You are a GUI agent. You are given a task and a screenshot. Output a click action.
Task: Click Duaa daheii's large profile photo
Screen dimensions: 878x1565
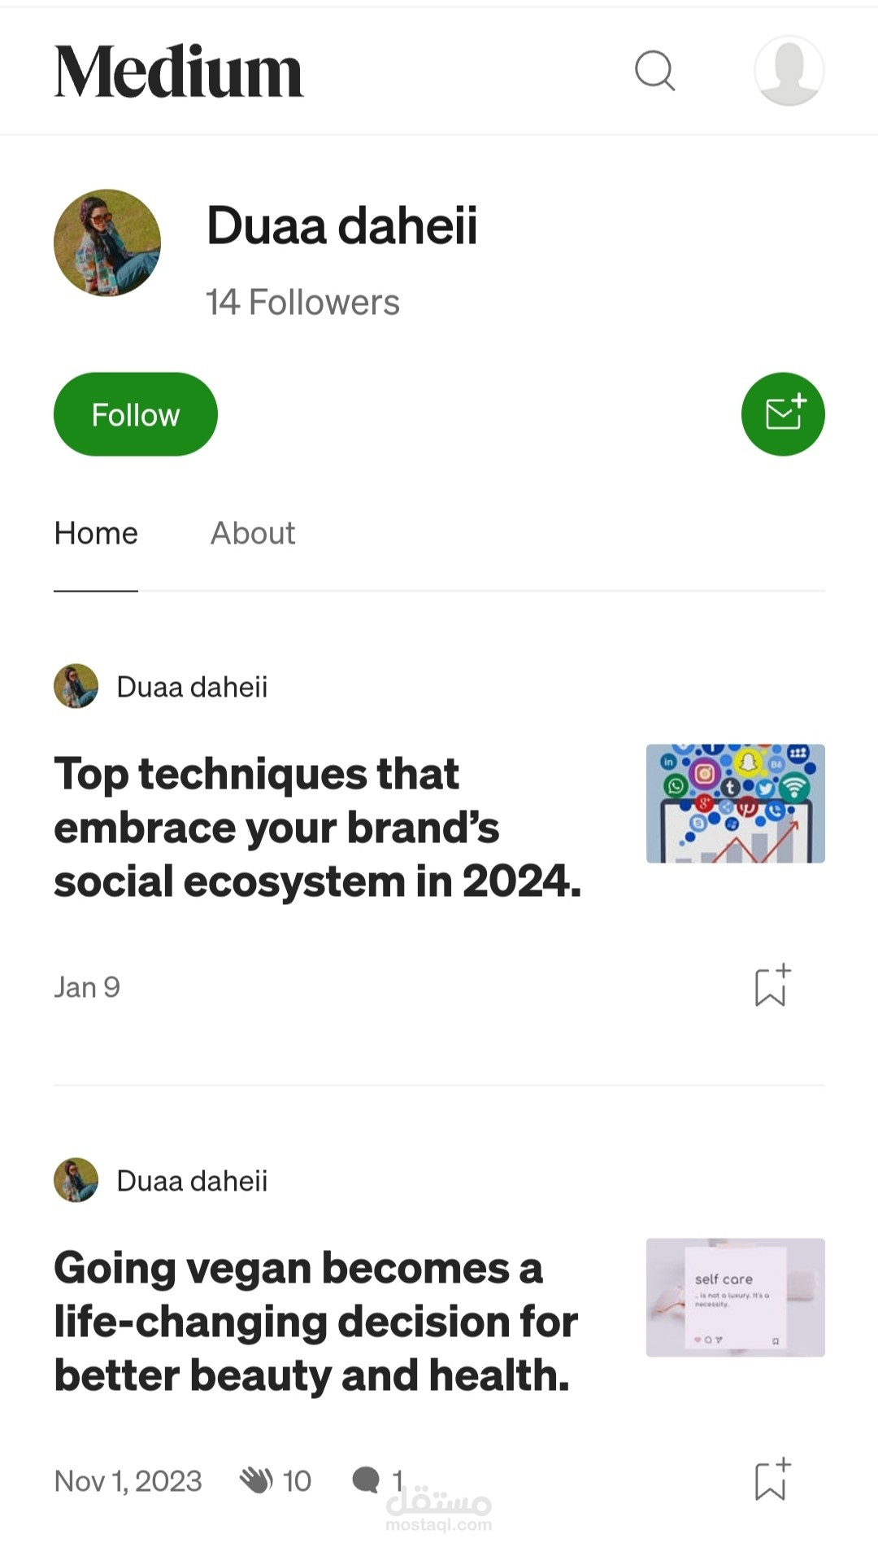coord(107,243)
